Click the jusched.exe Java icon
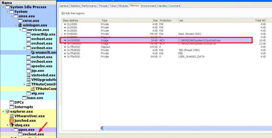Image resolution: width=272 pixels, height=138 pixels. [12, 121]
